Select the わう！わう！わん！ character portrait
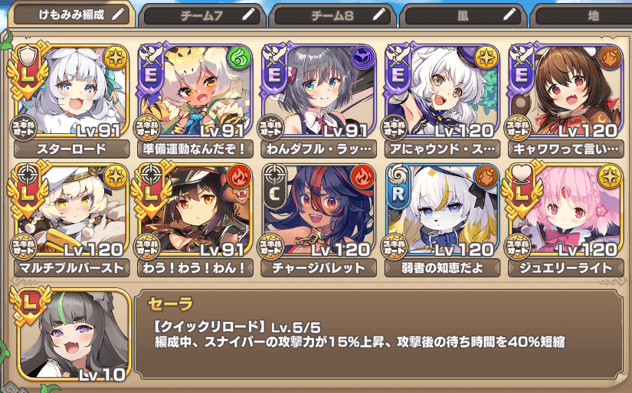This screenshot has height=393, width=632. 195,209
